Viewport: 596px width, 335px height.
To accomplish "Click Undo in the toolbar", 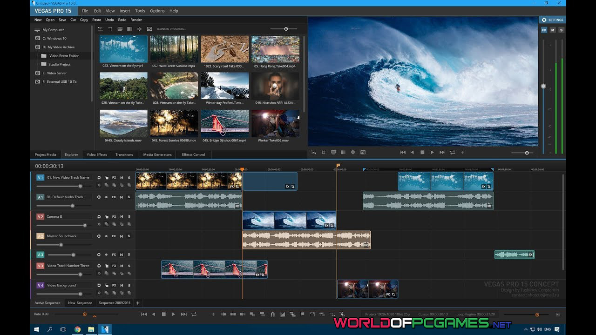I will point(109,20).
